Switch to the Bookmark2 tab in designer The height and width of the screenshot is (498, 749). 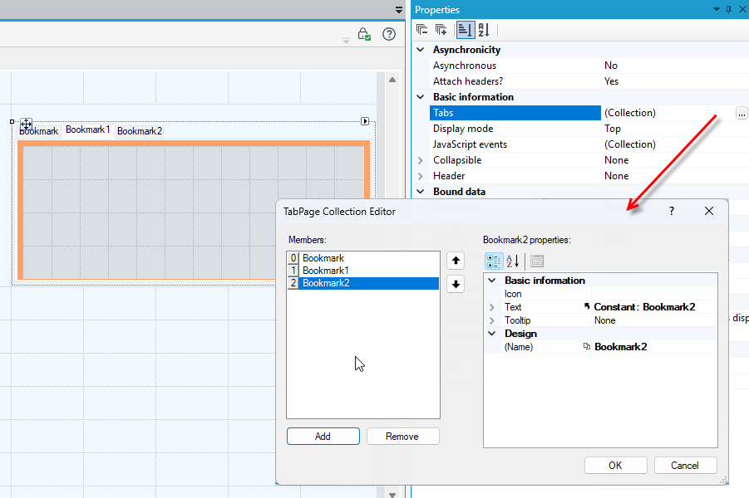(x=140, y=131)
